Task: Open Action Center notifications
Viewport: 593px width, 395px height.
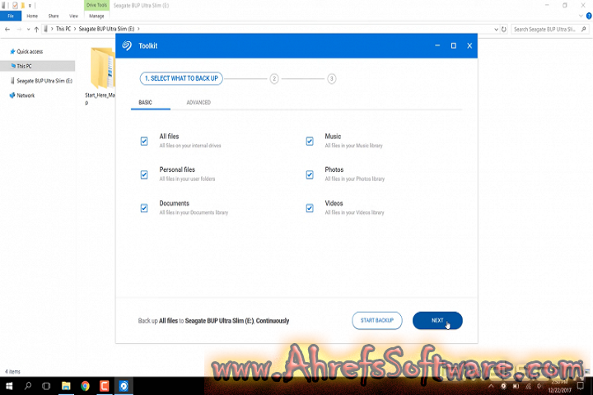Action: tap(581, 386)
